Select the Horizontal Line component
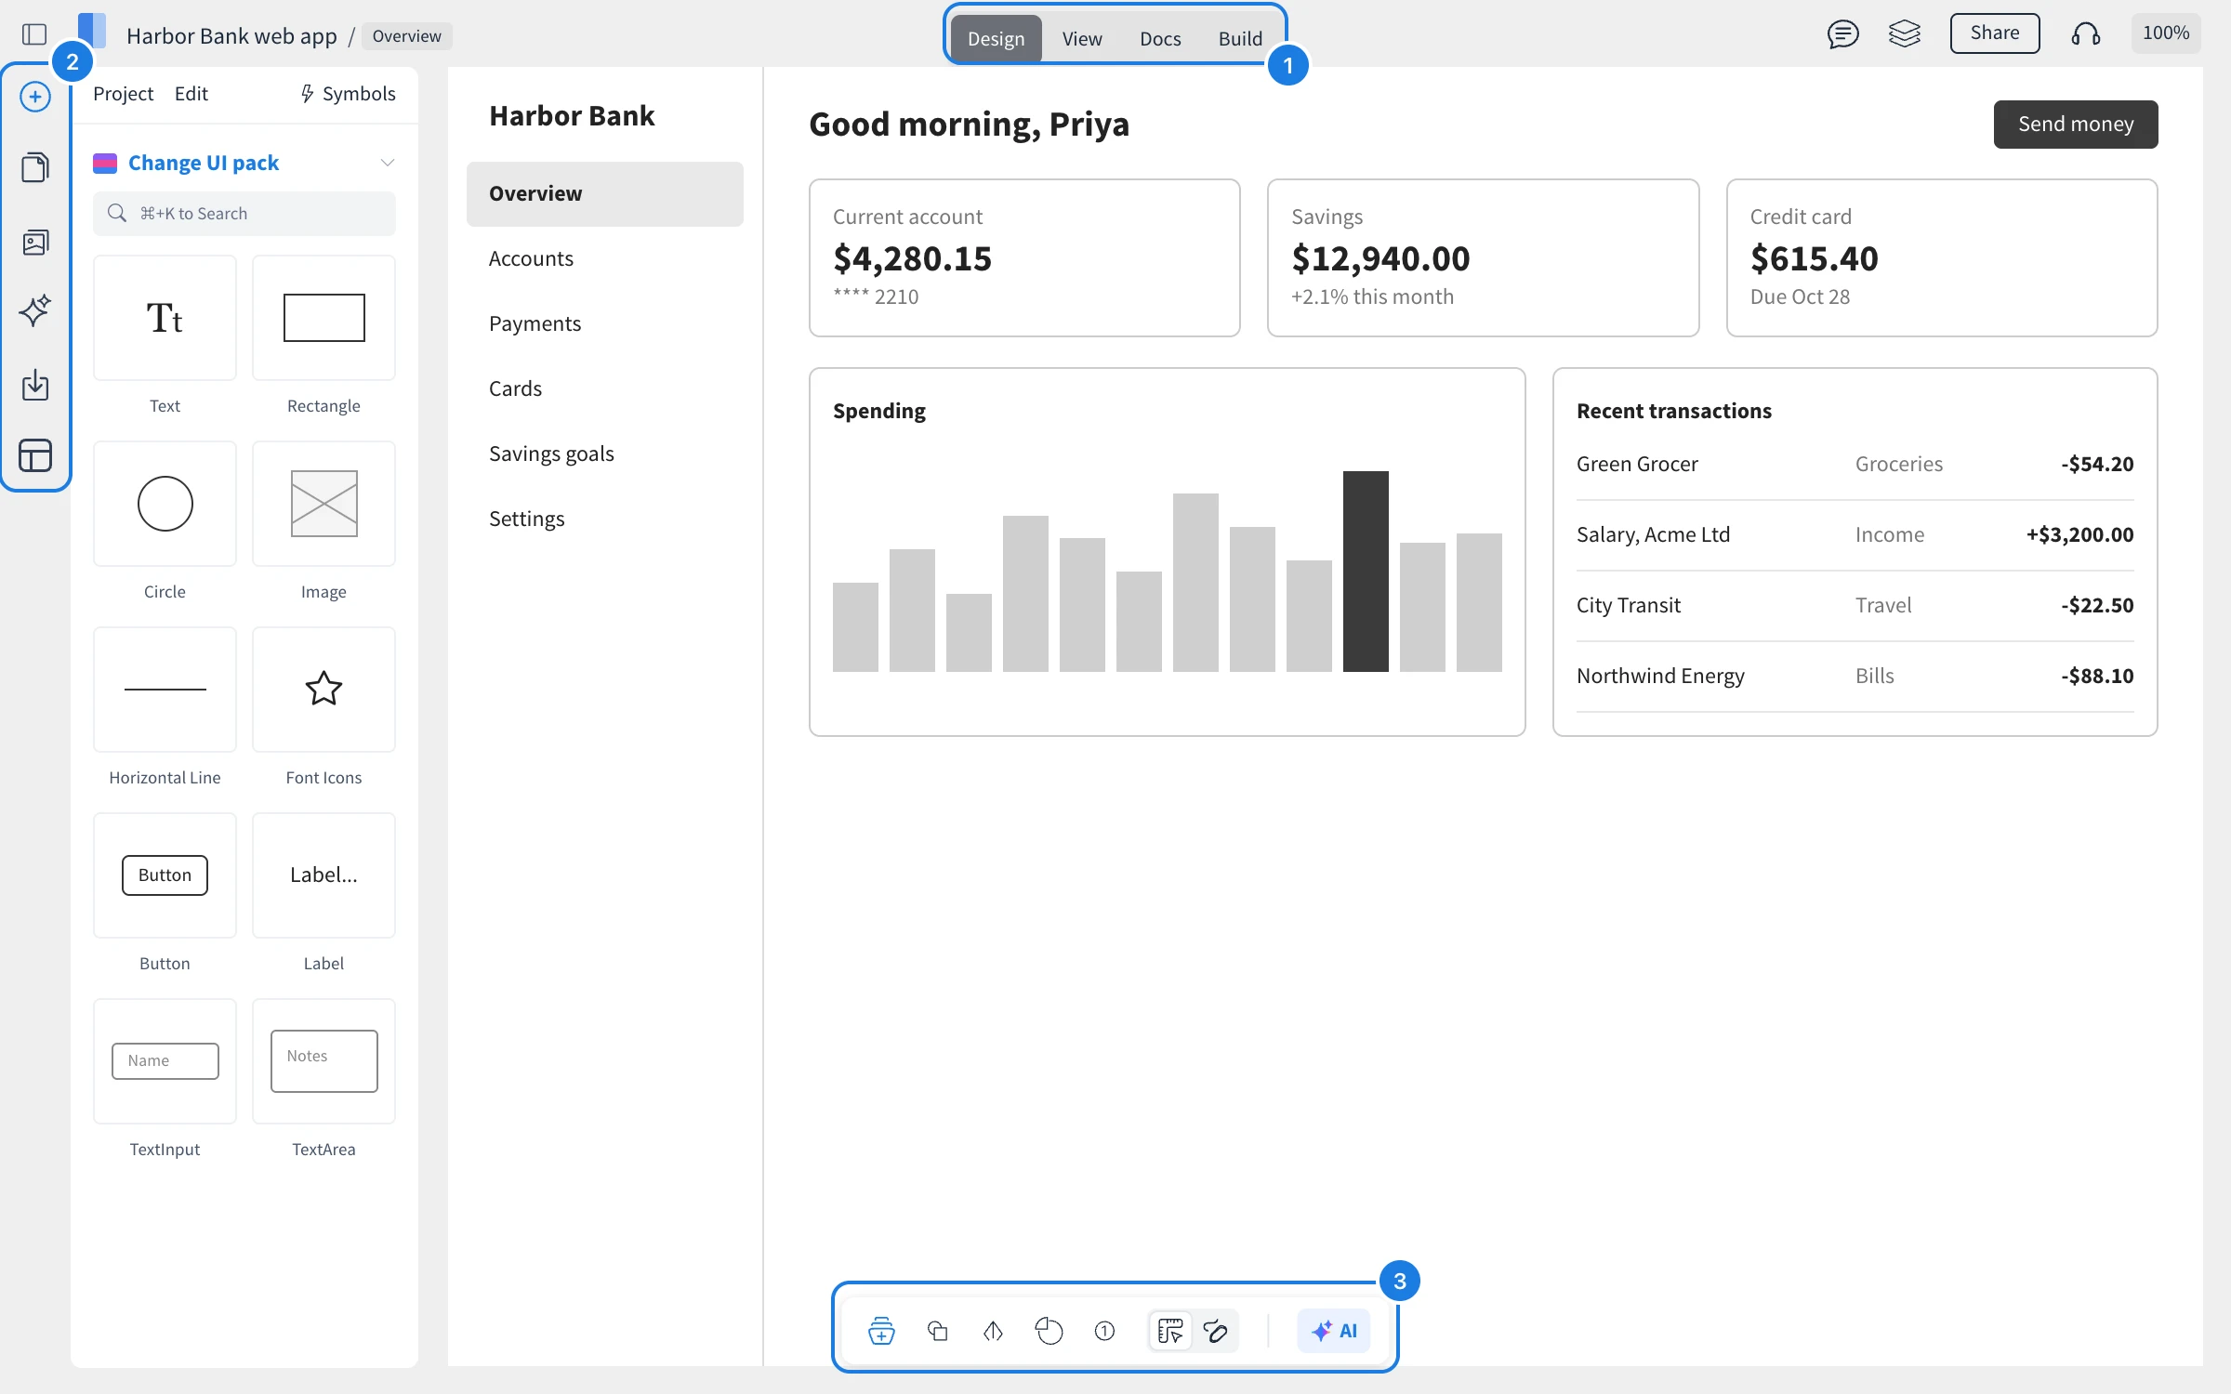This screenshot has height=1394, width=2231. 165,690
